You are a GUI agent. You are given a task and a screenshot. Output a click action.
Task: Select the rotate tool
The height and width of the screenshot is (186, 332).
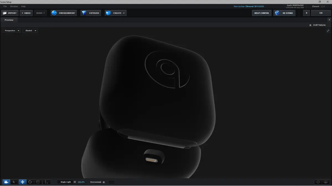tap(30, 182)
